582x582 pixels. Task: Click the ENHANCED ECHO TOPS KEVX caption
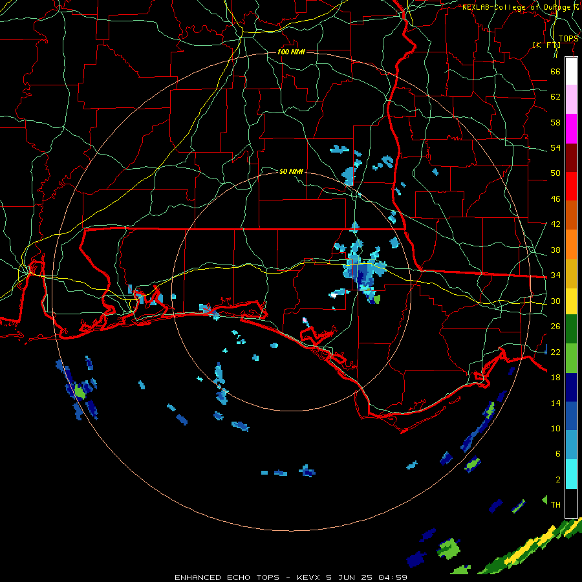(x=291, y=577)
